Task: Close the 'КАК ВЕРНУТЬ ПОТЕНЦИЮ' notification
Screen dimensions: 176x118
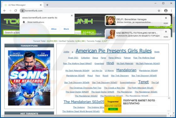Action: pos(166,32)
